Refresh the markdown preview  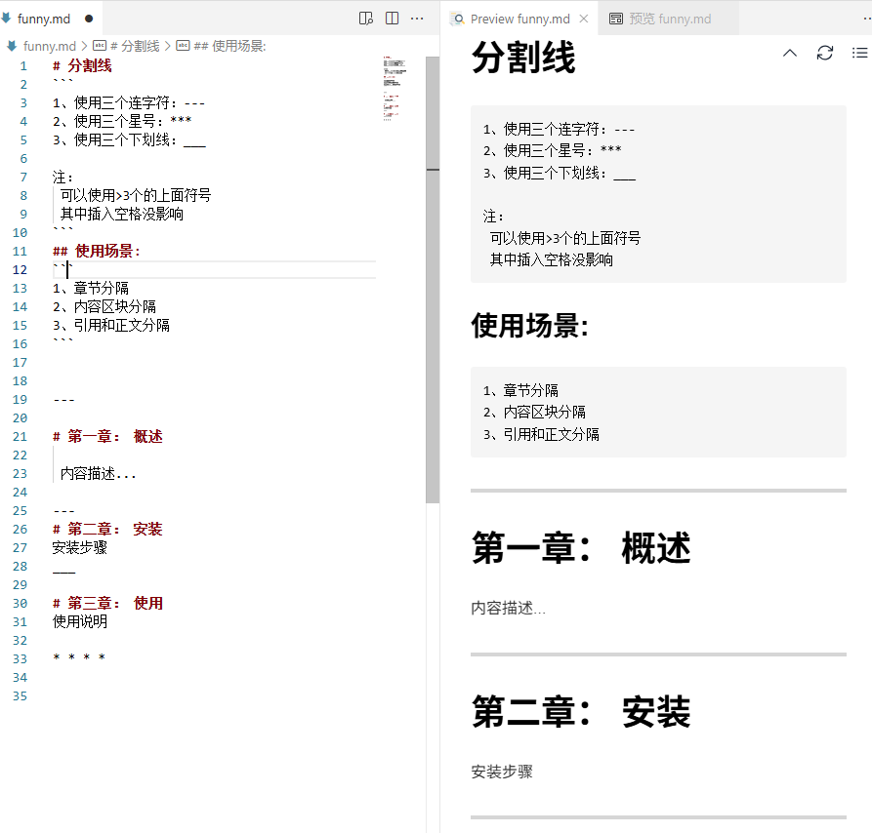[x=825, y=53]
